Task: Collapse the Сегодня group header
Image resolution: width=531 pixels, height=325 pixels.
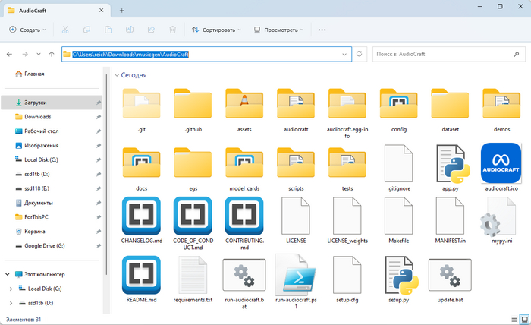Action: [x=117, y=76]
